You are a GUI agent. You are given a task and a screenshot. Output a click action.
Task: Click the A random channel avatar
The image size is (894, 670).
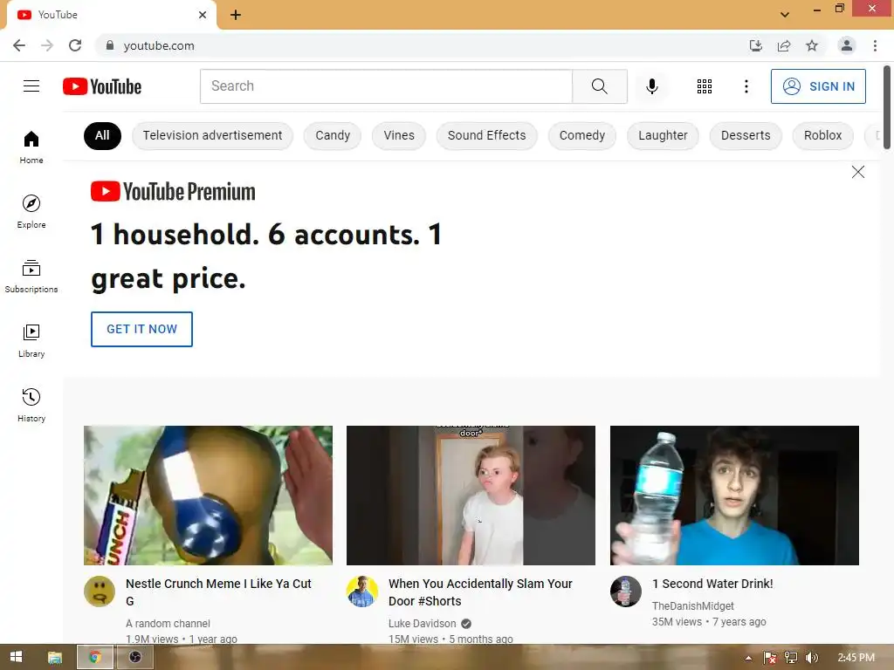pyautogui.click(x=100, y=591)
